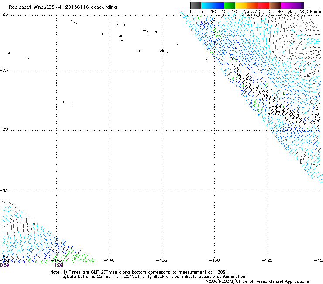Click the note line "Times are GMT"

pyautogui.click(x=138, y=272)
